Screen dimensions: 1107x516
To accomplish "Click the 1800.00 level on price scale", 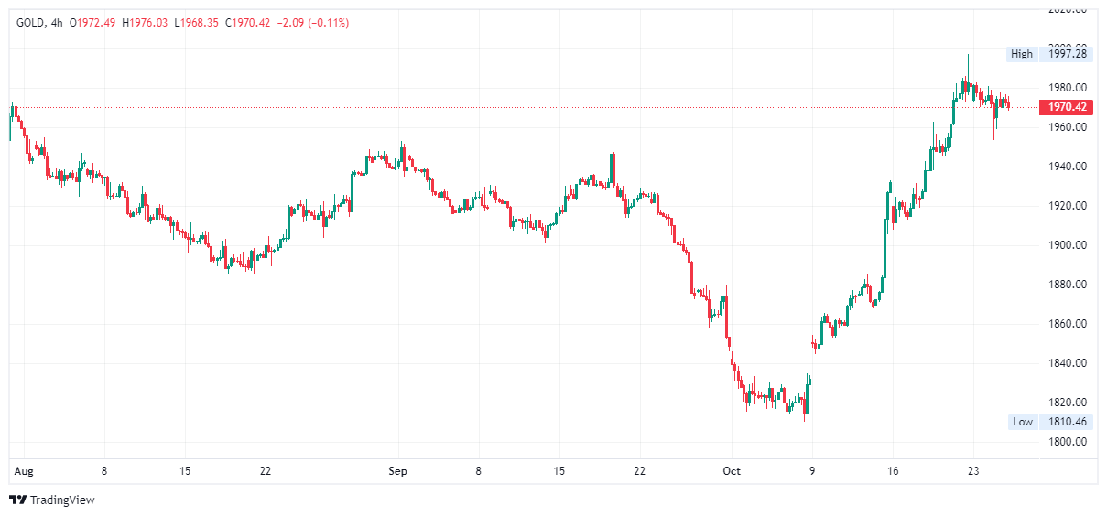I will pos(1068,442).
